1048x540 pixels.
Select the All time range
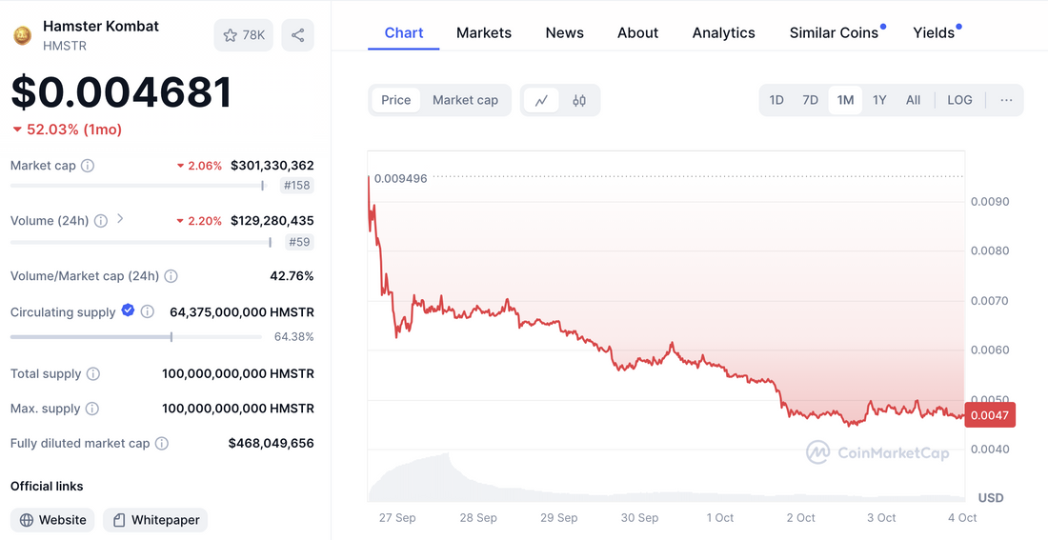pos(913,100)
